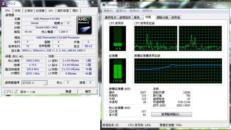Viewport: 231px width, 130px height.
Task: Click the 2062 / 4095 commit value
Action: pos(183,106)
